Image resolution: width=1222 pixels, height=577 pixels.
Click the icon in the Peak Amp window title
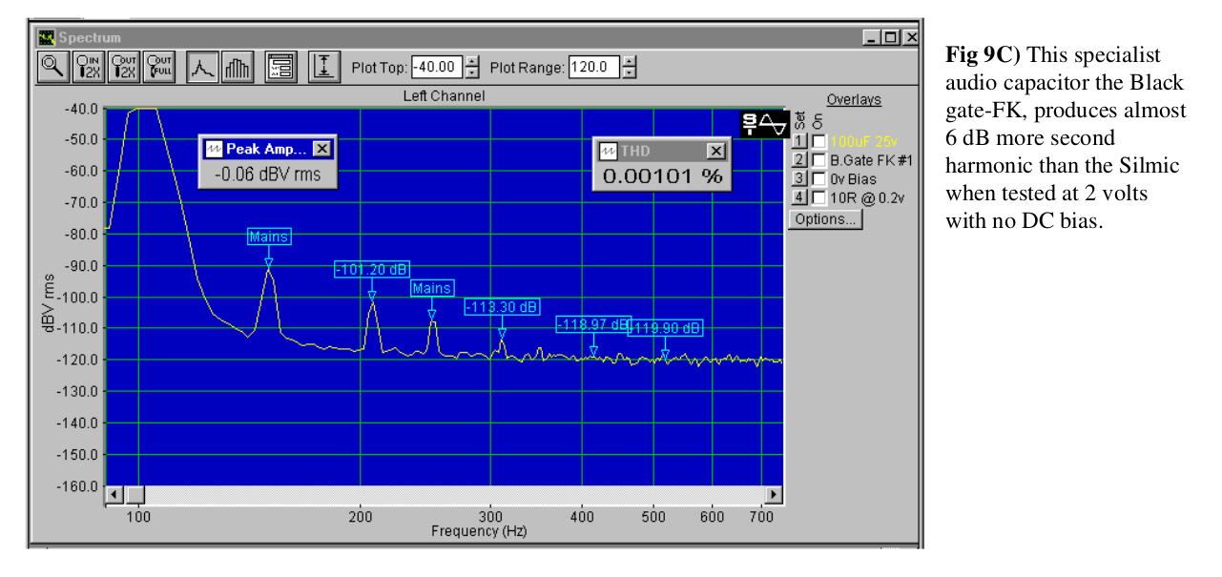(x=214, y=149)
